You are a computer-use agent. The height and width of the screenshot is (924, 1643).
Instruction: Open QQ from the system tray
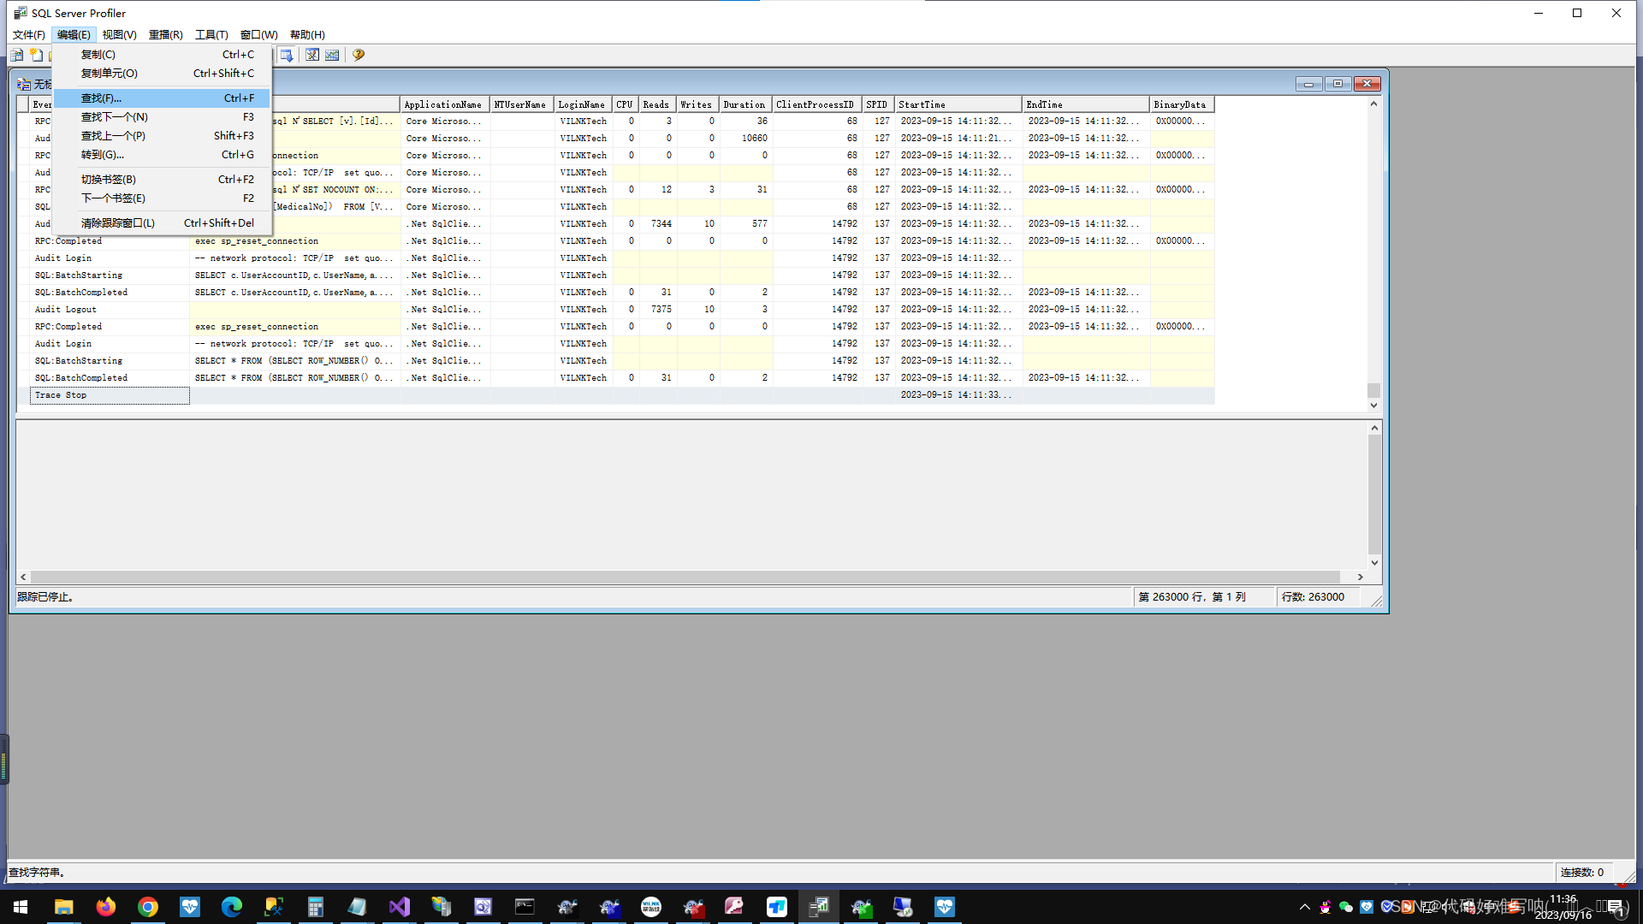1326,907
